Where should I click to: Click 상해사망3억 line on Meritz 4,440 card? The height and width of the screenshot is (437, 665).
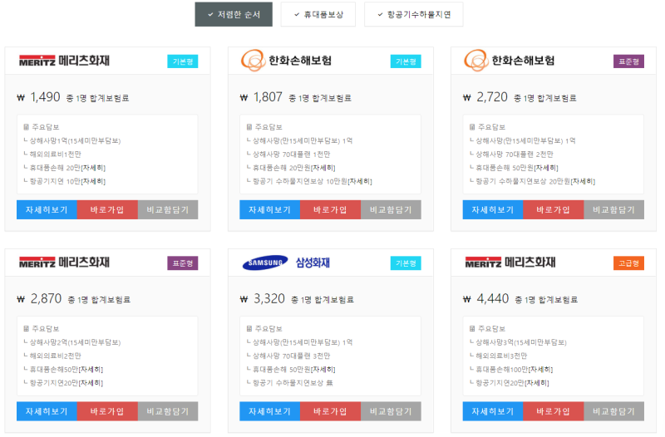pyautogui.click(x=521, y=342)
